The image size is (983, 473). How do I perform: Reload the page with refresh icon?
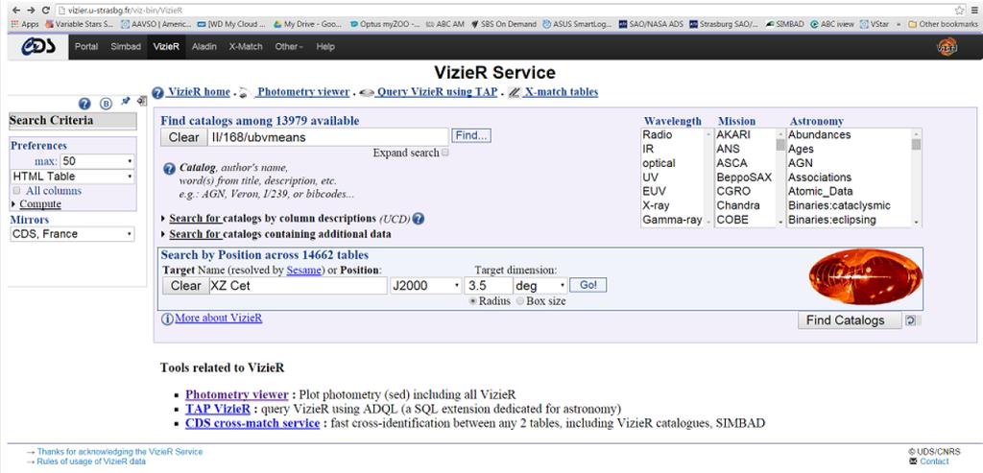46,10
